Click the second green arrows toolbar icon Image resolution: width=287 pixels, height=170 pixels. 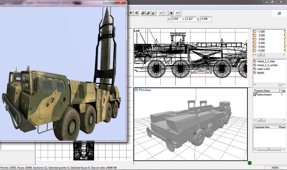pyautogui.click(x=137, y=13)
